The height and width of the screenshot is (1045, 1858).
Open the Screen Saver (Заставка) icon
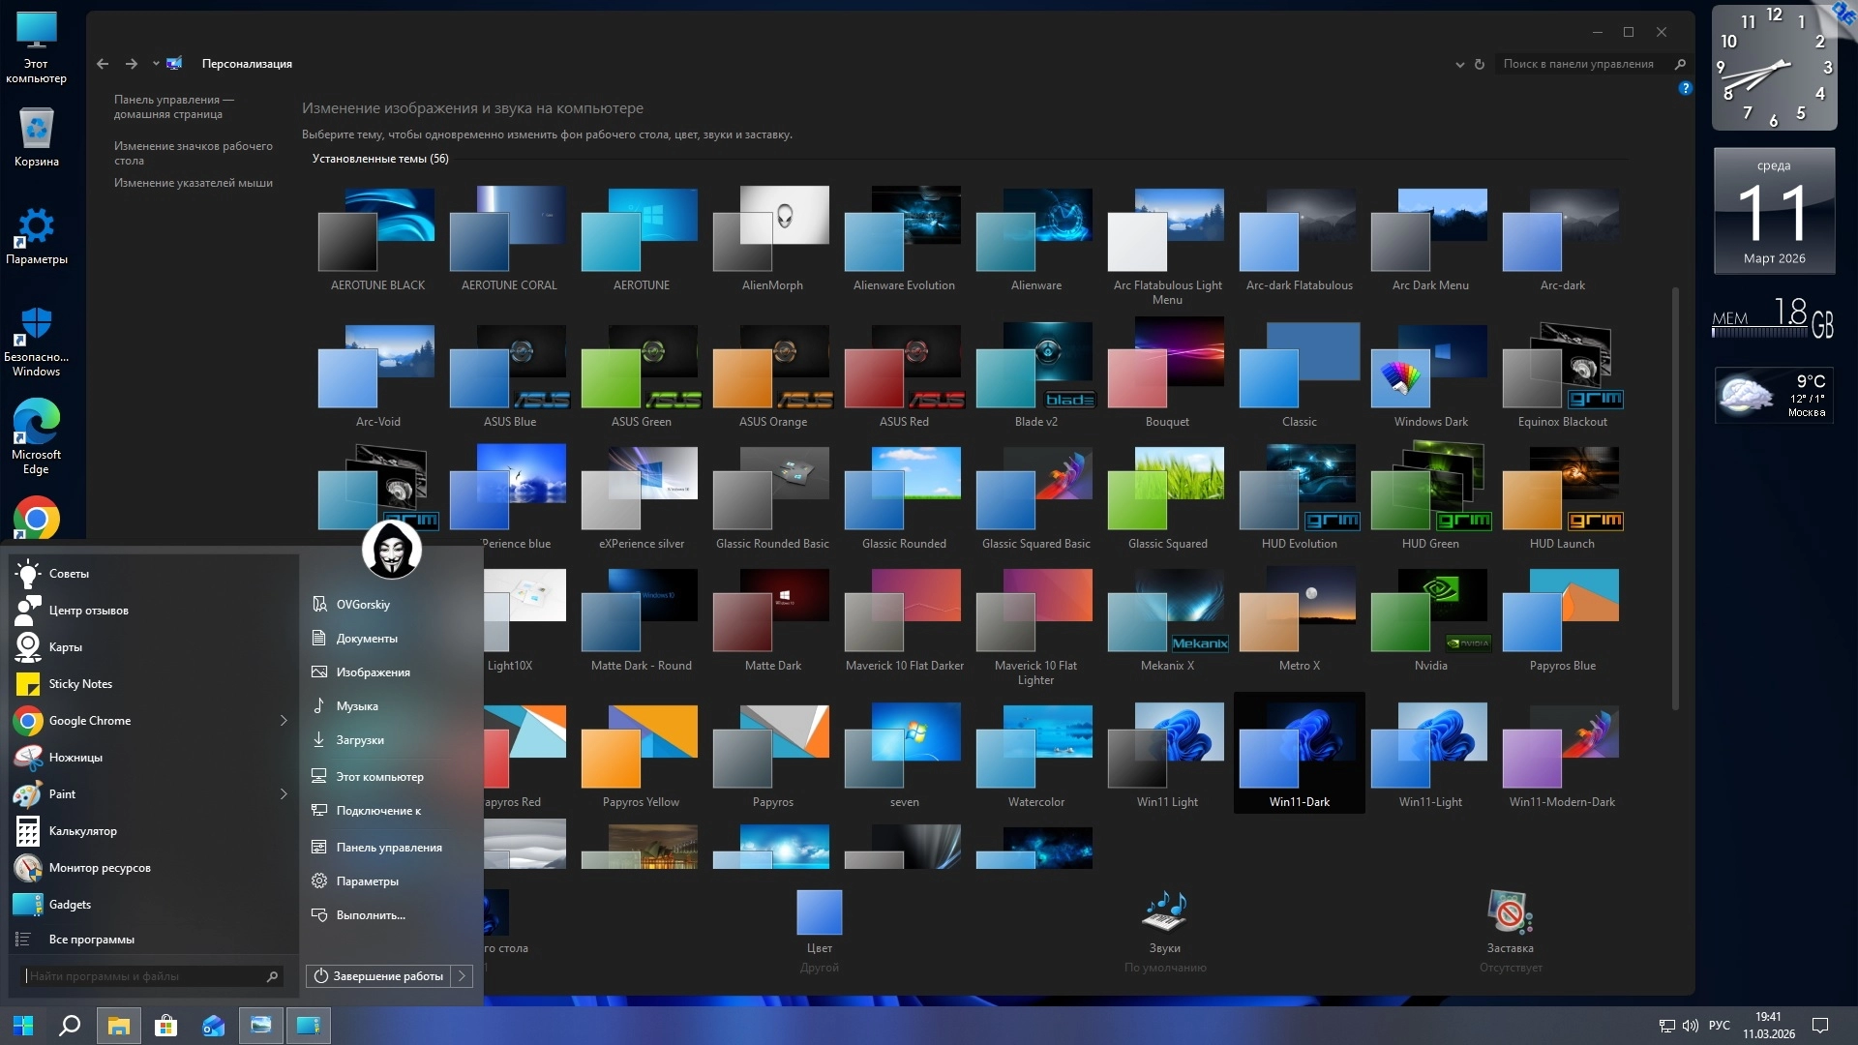pyautogui.click(x=1510, y=913)
